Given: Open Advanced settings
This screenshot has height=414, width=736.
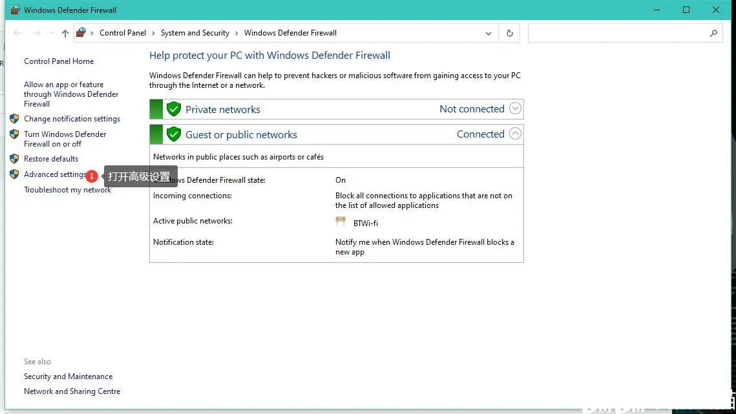Looking at the screenshot, I should tap(54, 174).
